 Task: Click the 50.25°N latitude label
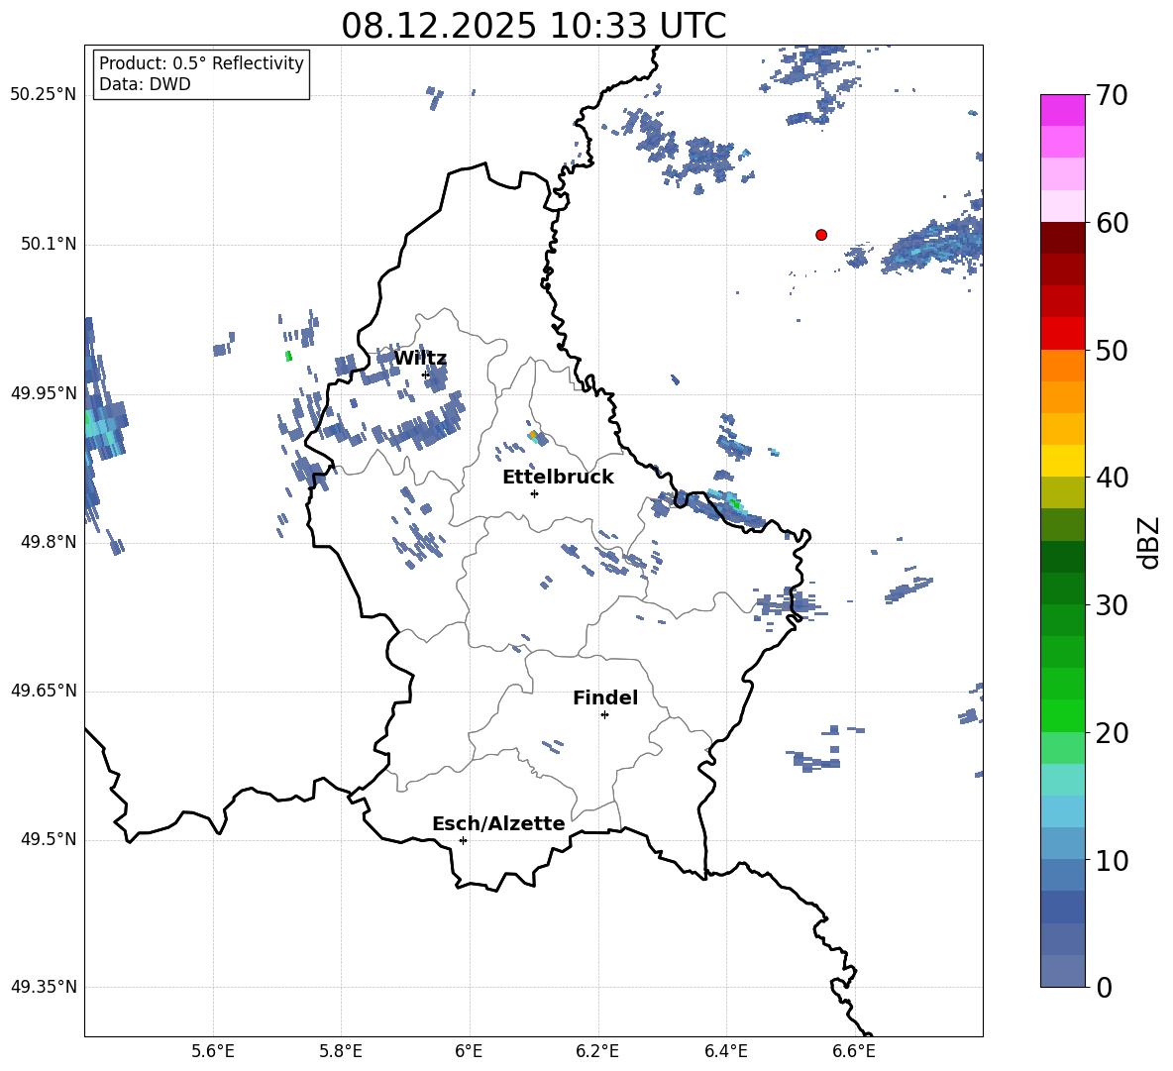(x=44, y=95)
